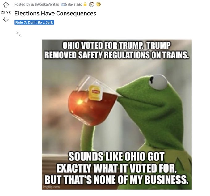This screenshot has height=196, width=210.
Task: Collapse the expanded meme image
Action: point(19,34)
